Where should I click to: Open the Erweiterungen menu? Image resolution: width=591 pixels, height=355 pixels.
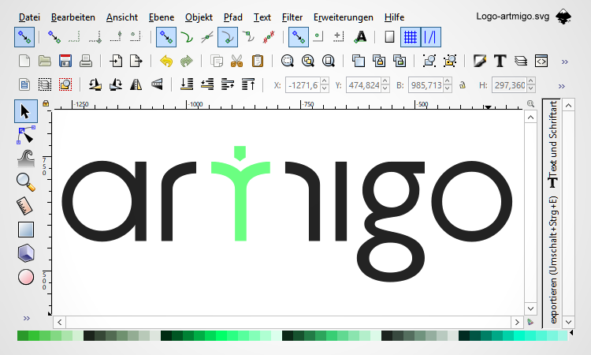coord(344,17)
